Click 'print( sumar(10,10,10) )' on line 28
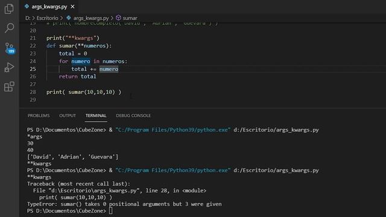The width and height of the screenshot is (386, 217). click(84, 92)
